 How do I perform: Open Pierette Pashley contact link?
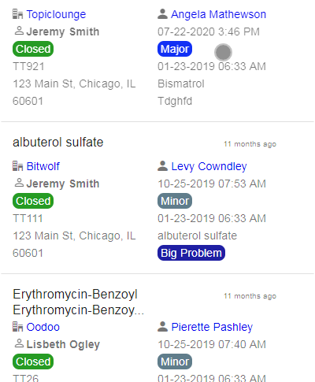tap(212, 327)
